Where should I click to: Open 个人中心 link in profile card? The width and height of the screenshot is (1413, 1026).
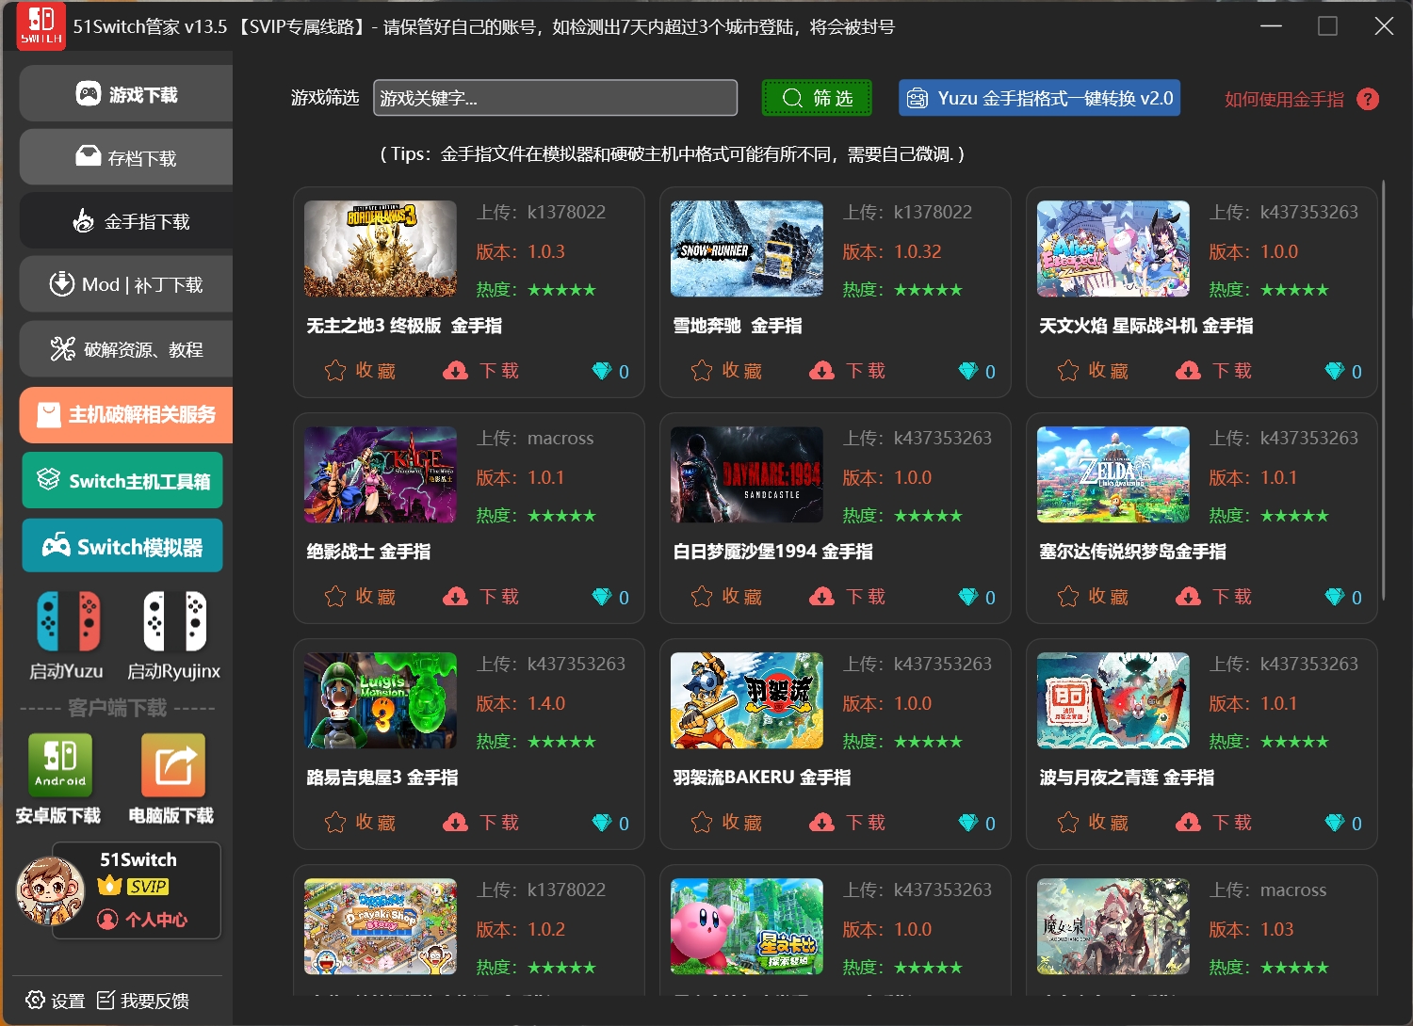143,920
